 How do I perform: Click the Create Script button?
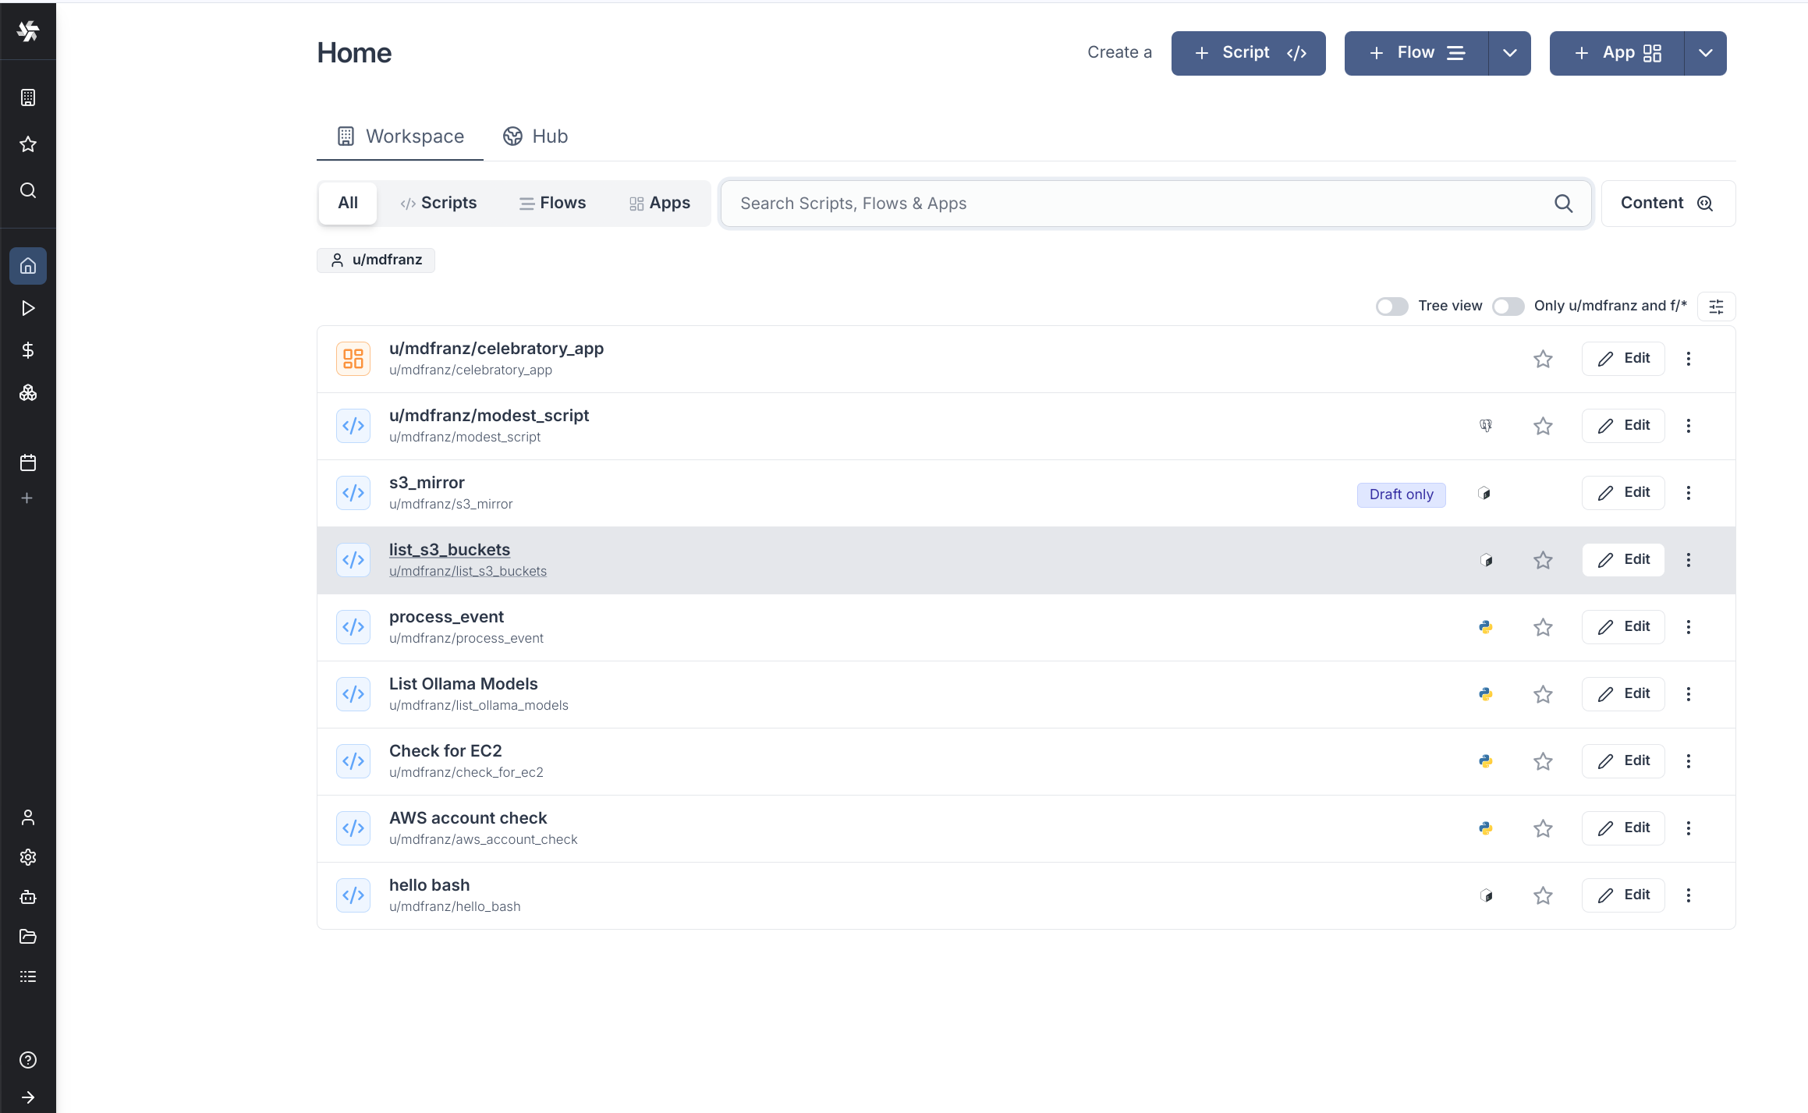click(x=1248, y=53)
